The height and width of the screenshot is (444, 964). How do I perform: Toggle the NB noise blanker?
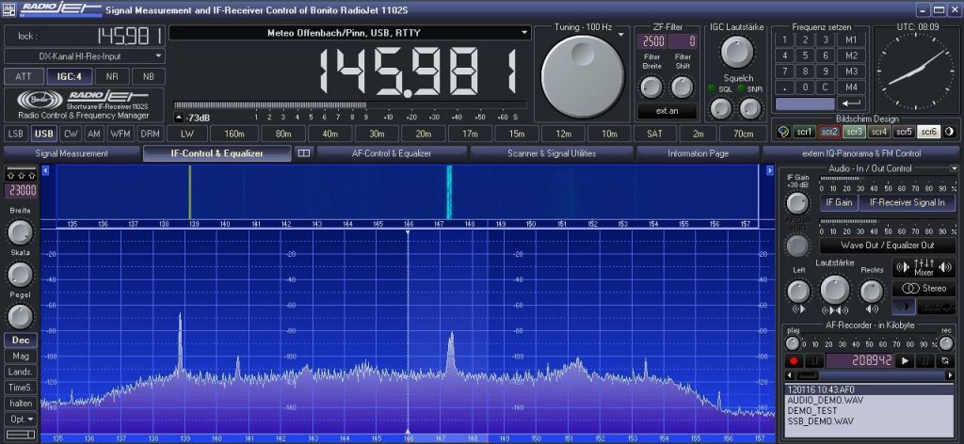[x=147, y=76]
